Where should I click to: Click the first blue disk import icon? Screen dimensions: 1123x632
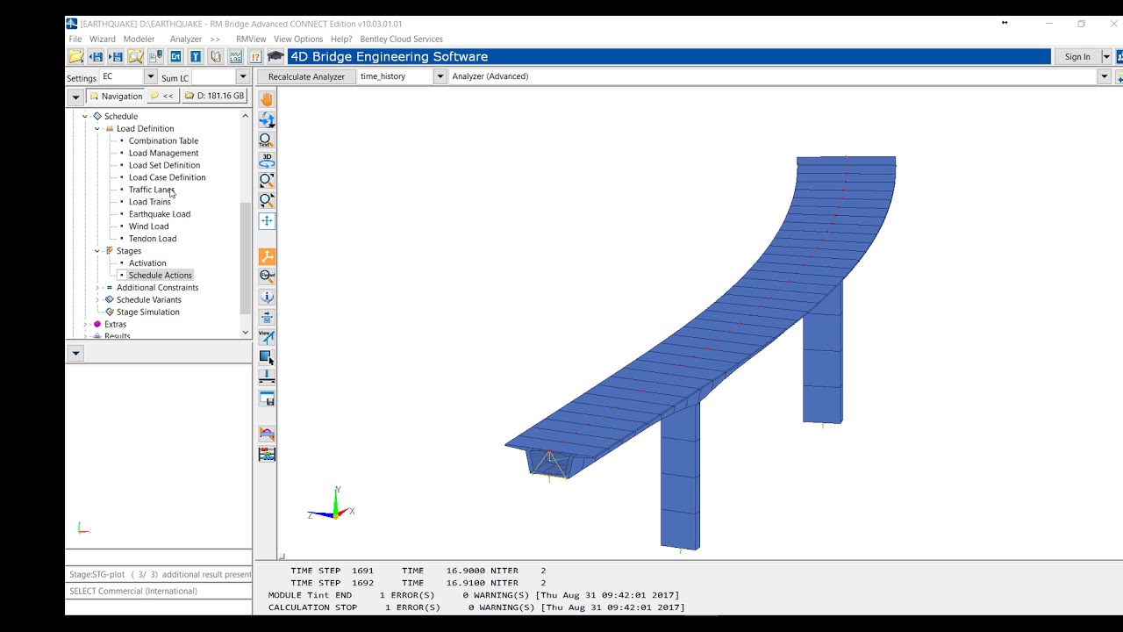click(x=96, y=57)
